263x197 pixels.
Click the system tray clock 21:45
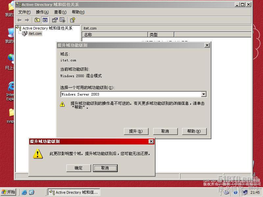pyautogui.click(x=255, y=192)
